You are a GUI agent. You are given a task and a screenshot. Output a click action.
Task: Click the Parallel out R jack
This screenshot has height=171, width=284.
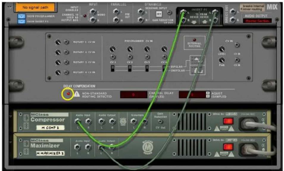116,20
